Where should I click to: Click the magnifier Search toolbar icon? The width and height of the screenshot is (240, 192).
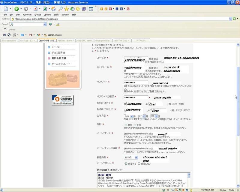61,9
